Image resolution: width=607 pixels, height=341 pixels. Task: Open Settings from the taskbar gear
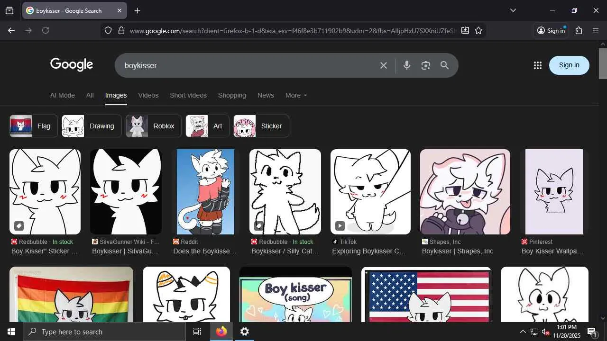point(244,332)
